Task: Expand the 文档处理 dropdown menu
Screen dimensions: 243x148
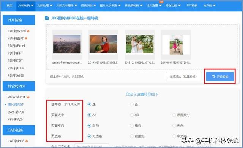Action: pos(45,5)
